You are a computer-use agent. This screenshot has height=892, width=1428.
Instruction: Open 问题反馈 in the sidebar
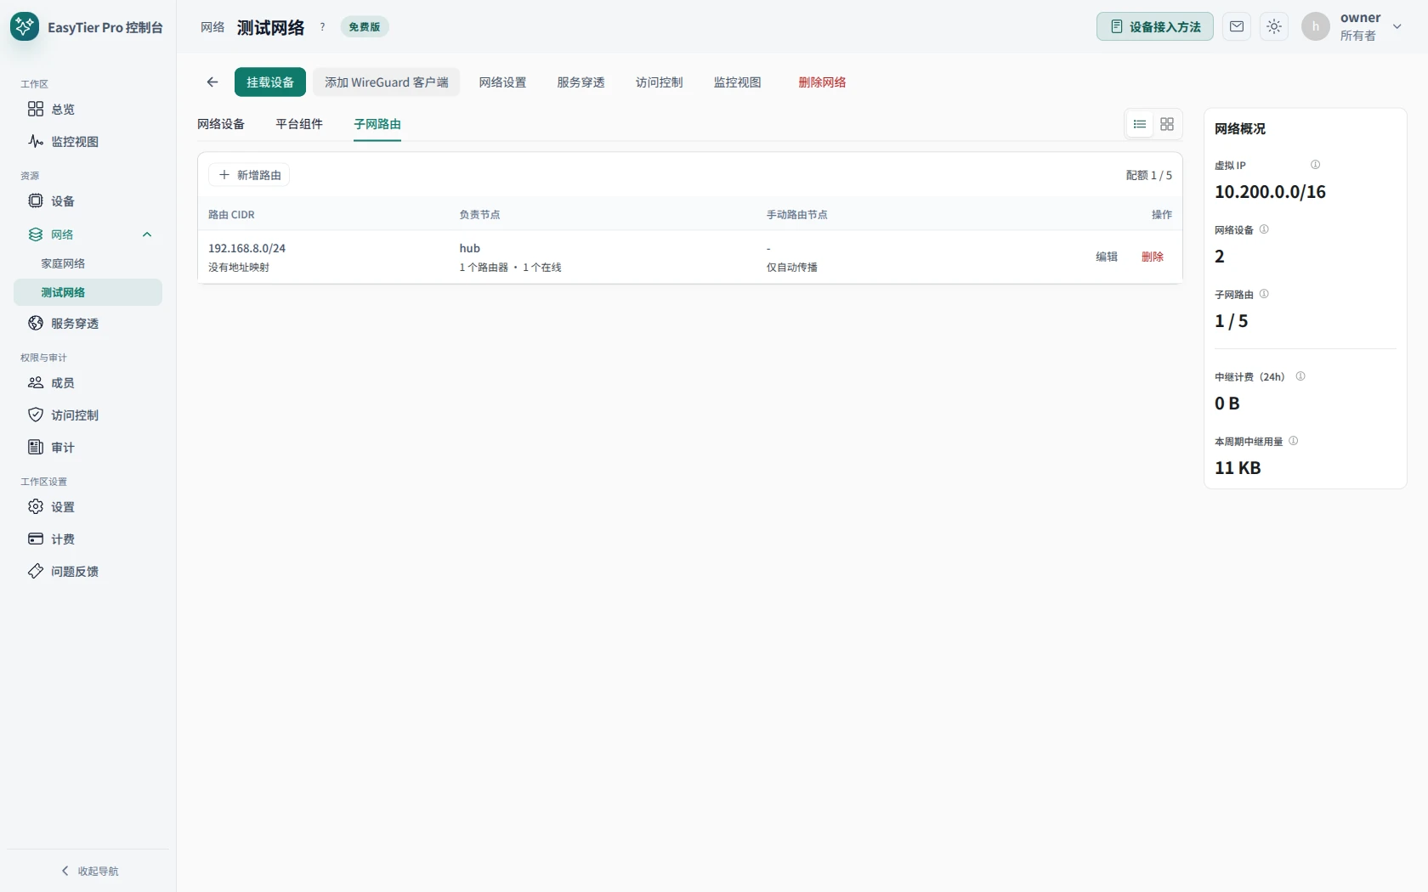click(88, 571)
